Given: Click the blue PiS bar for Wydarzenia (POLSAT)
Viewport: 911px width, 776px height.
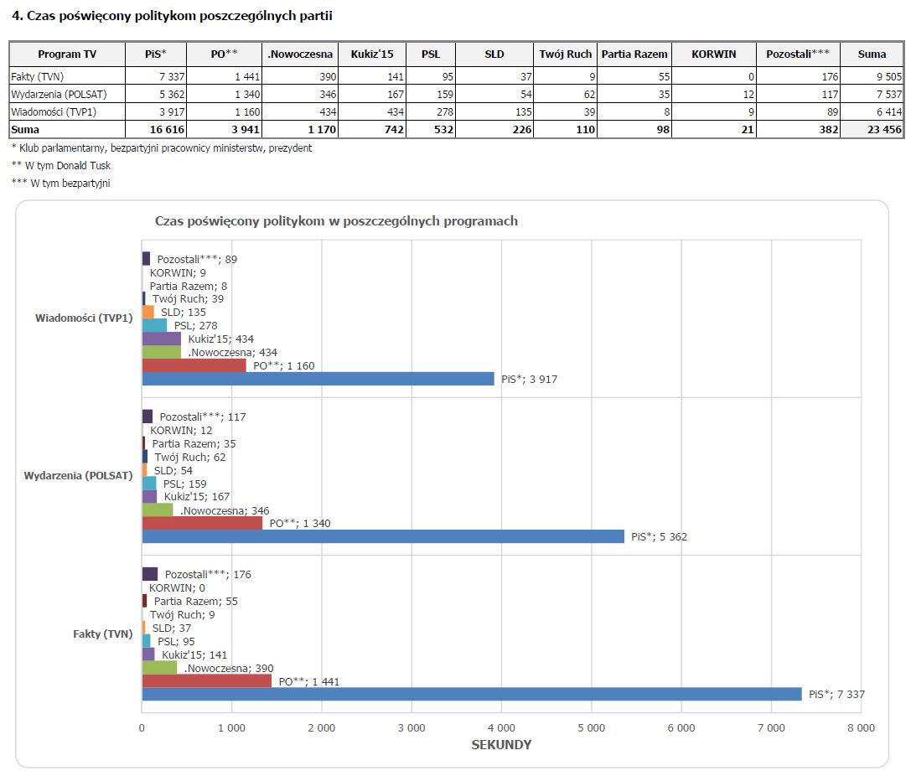Looking at the screenshot, I should [x=383, y=536].
